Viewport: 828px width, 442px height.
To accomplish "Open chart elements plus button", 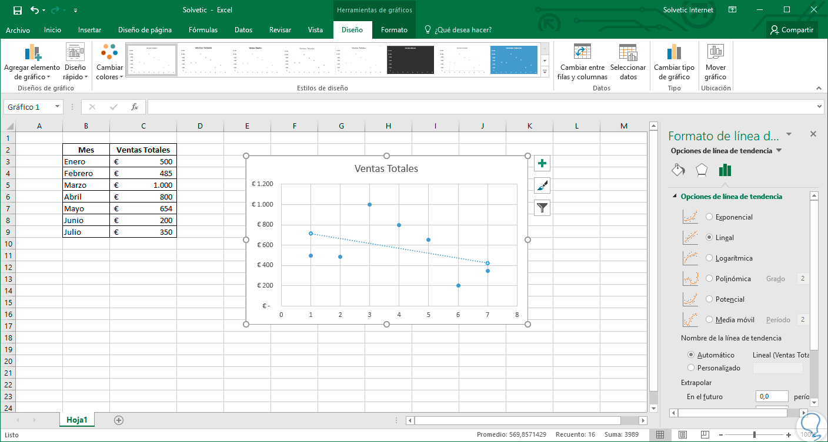I will 542,163.
